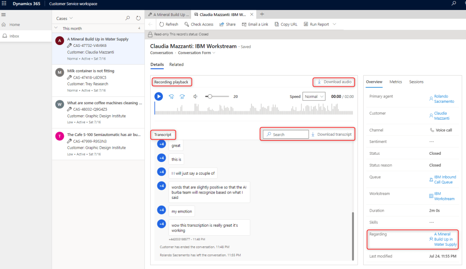The height and width of the screenshot is (269, 466).
Task: Open the Related tab
Action: point(176,65)
